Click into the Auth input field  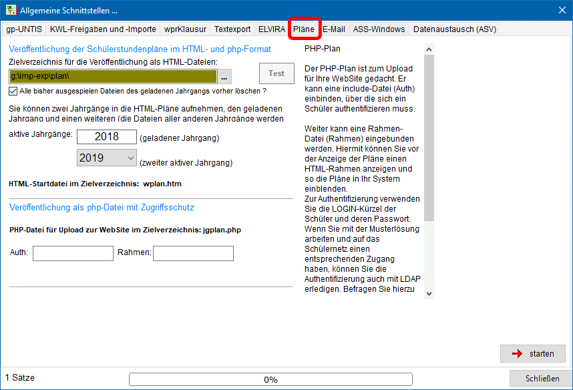[73, 253]
